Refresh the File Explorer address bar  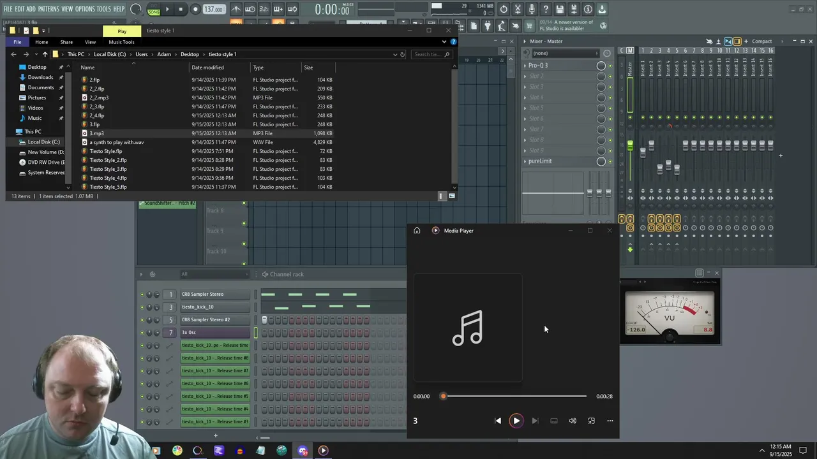pos(402,54)
